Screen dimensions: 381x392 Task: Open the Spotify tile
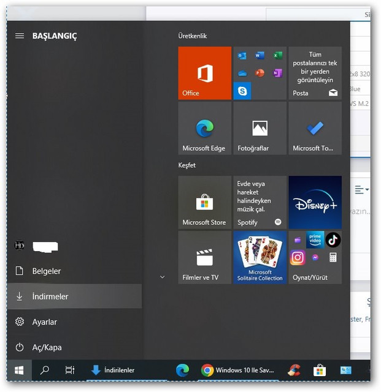pos(260,202)
